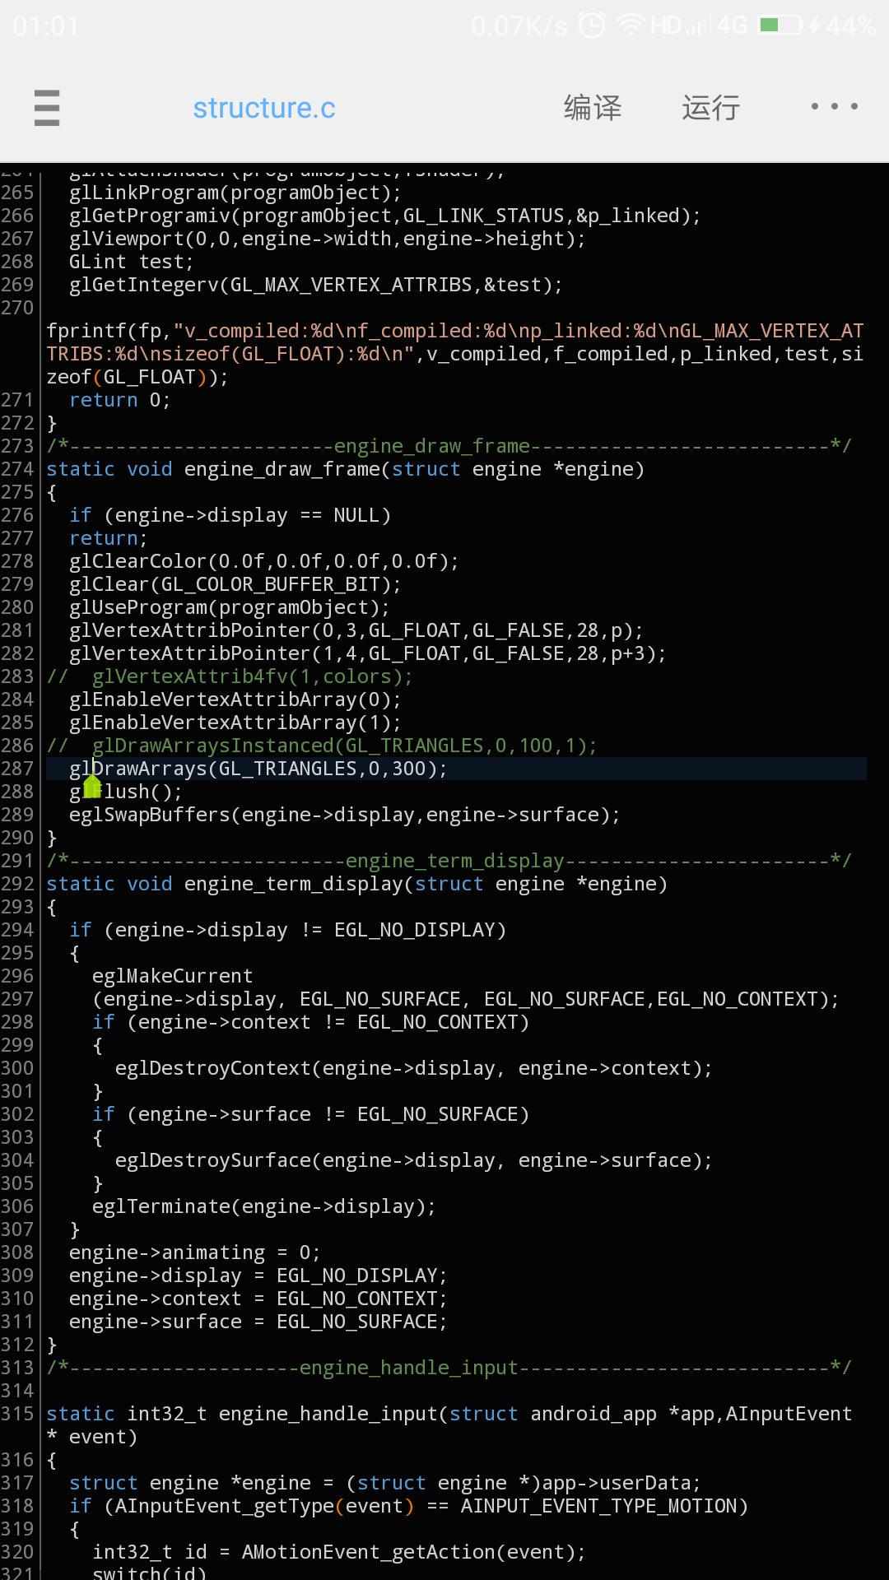Tap the status bar clock 01:01
The height and width of the screenshot is (1580, 889).
pyautogui.click(x=46, y=26)
